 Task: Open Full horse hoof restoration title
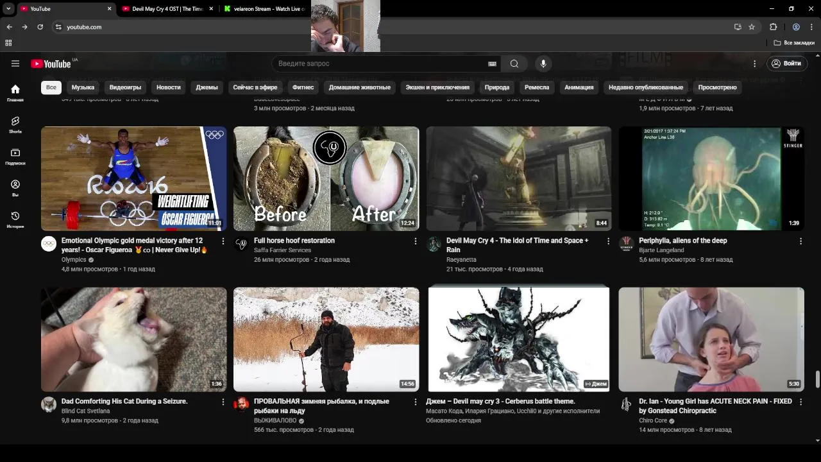[x=294, y=241]
